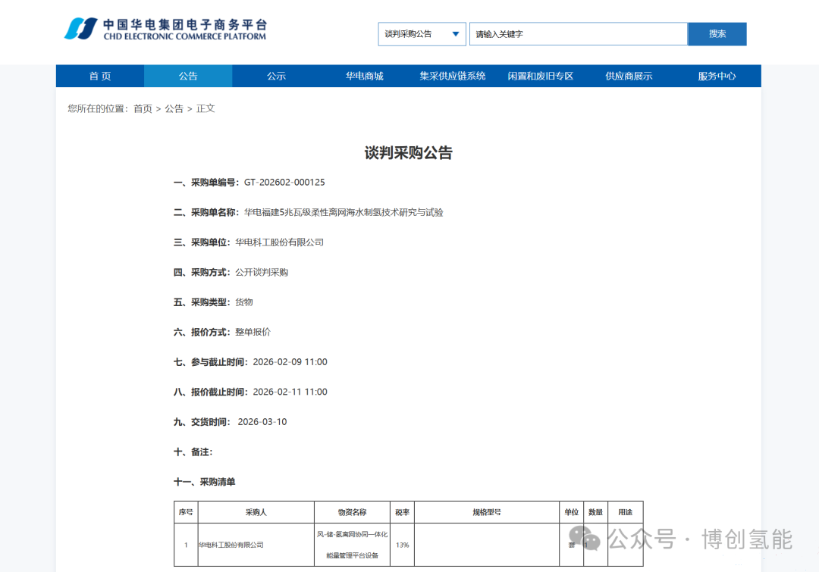
Task: Click the keyword search input field
Action: 578,33
